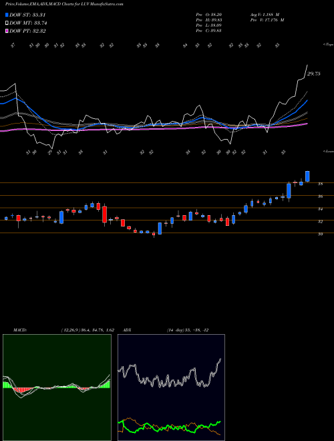Click the 'ADX' panel heading
334x441 pixels.
[128, 330]
